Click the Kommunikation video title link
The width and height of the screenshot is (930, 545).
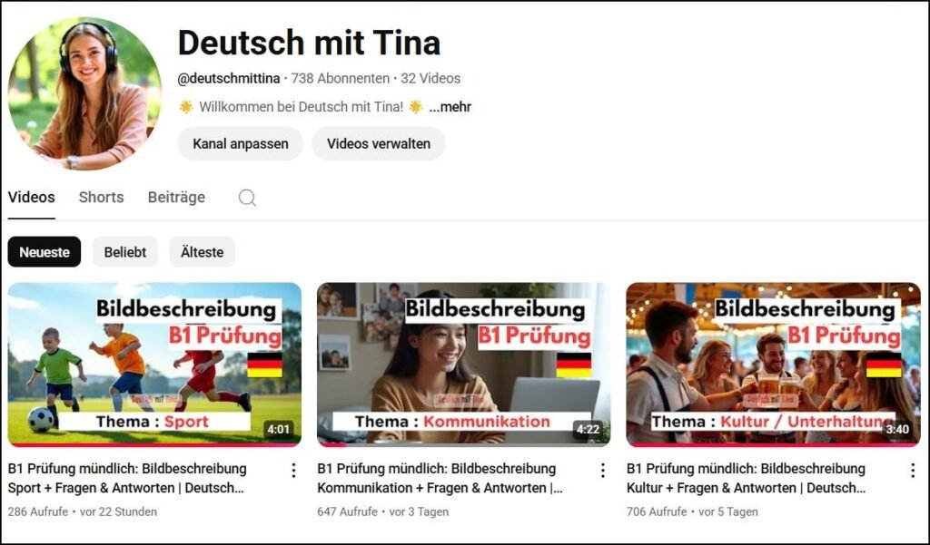(440, 479)
